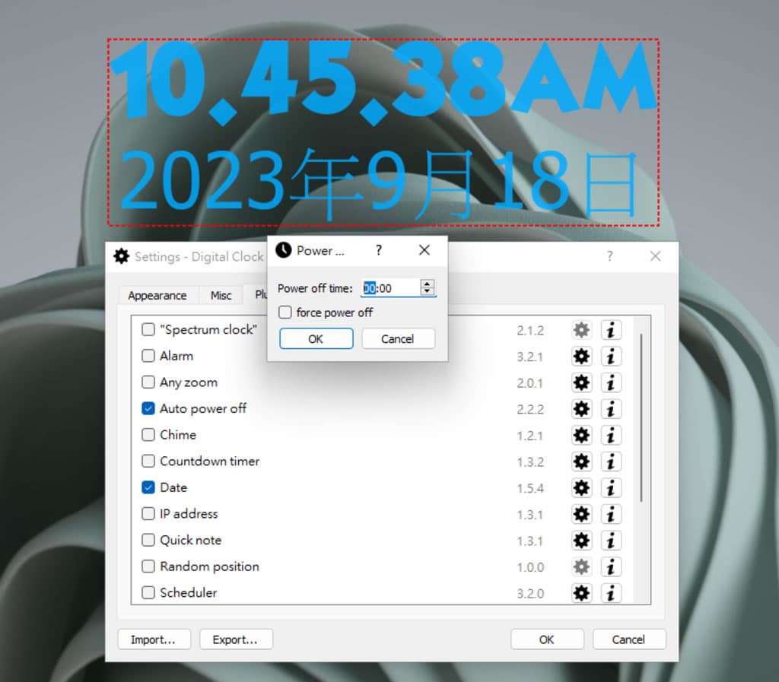779x682 pixels.
Task: Switch to the Misc tab
Action: click(221, 295)
